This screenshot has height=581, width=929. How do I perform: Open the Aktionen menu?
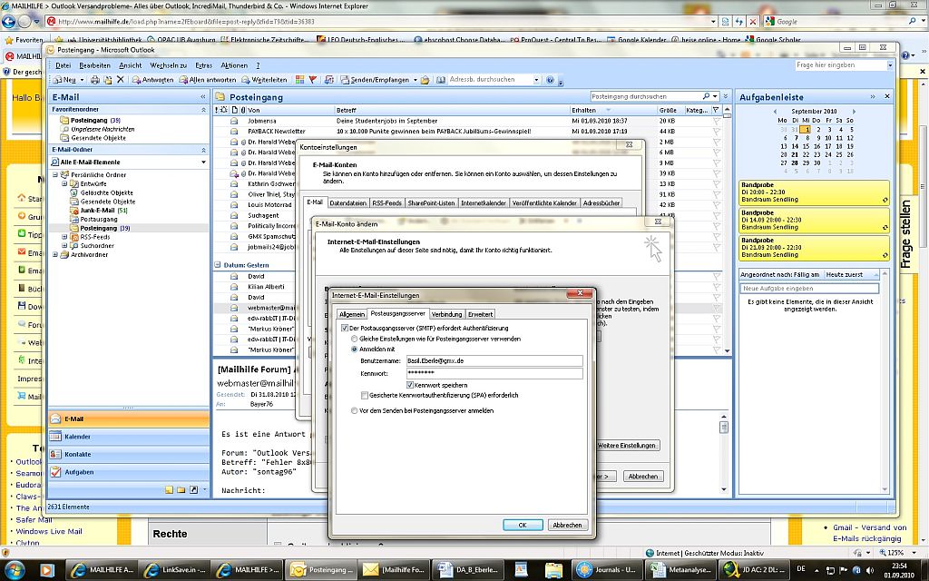click(x=234, y=65)
